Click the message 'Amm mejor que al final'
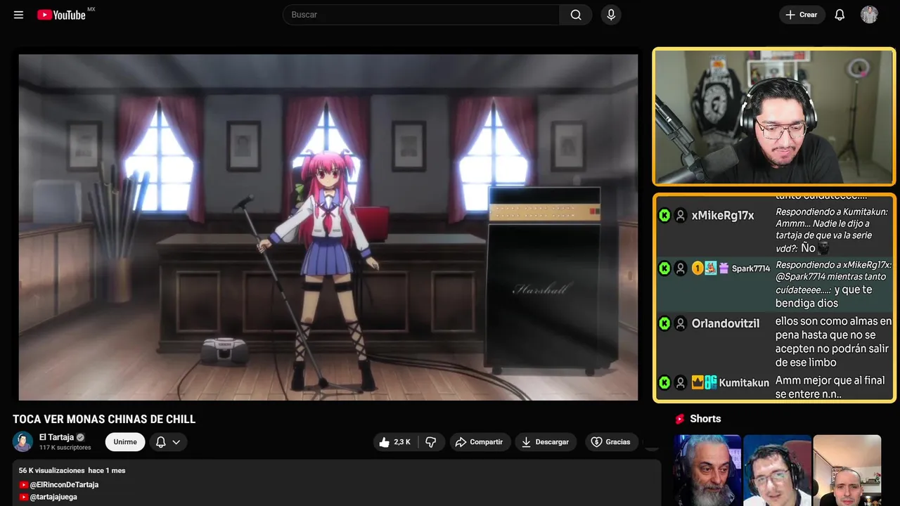Viewport: 900px width, 506px height. click(830, 387)
